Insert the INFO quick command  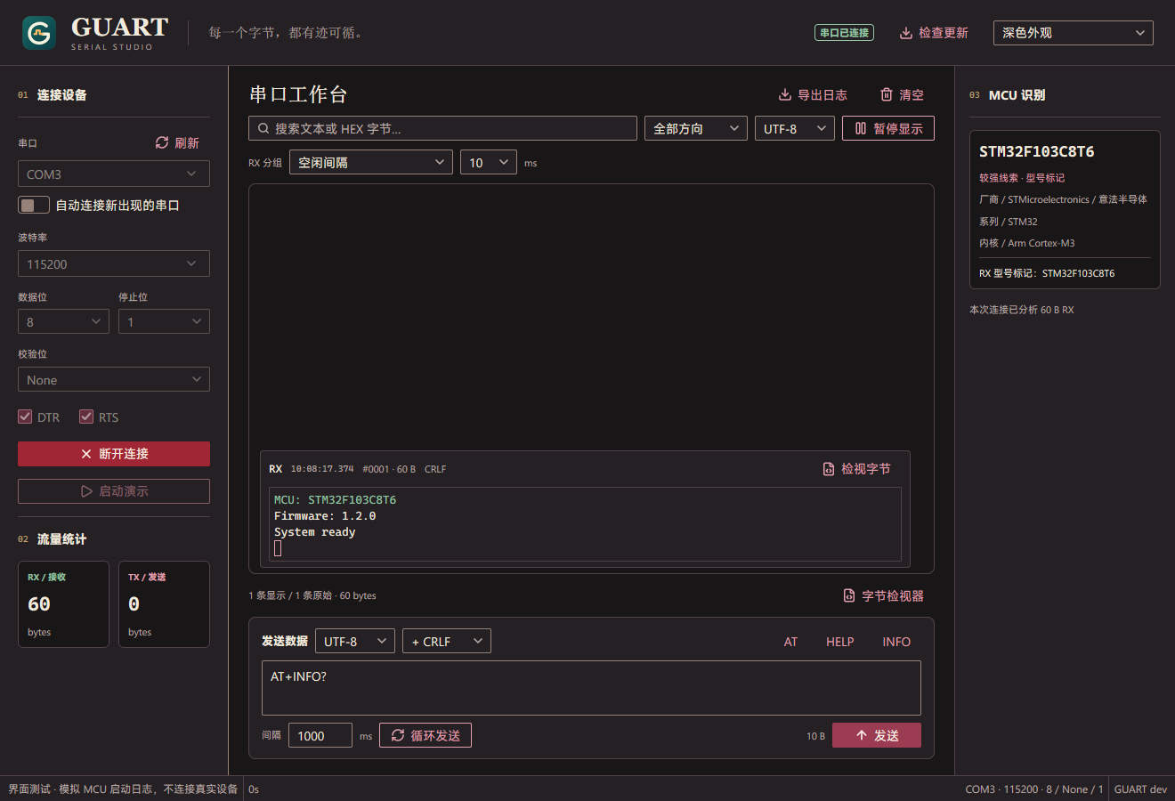[x=896, y=642]
